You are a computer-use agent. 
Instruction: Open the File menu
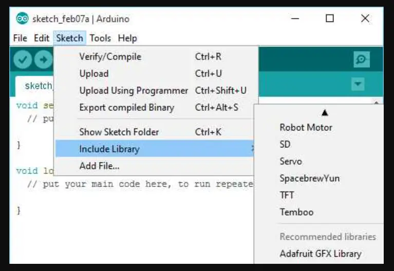point(20,38)
